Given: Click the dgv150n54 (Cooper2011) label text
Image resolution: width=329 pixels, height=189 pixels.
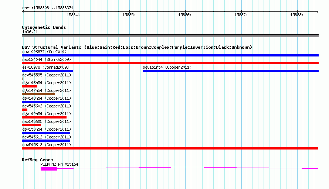Looking at the screenshot, I should click(x=47, y=129).
